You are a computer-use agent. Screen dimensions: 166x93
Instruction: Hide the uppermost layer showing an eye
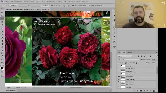tap(119, 77)
